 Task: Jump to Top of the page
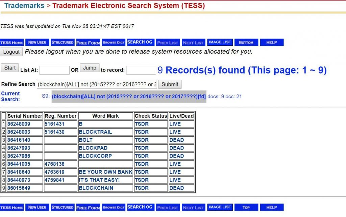point(246,207)
